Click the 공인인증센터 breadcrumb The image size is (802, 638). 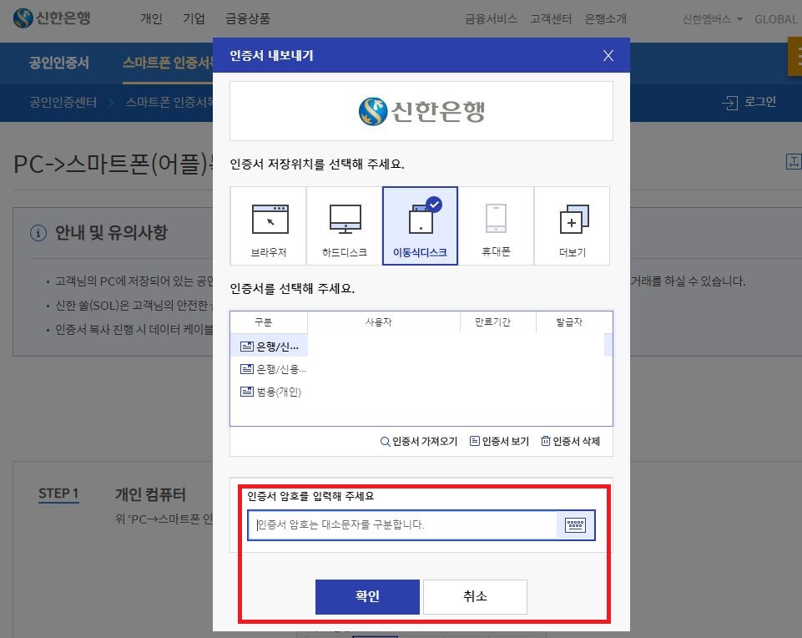coord(63,103)
